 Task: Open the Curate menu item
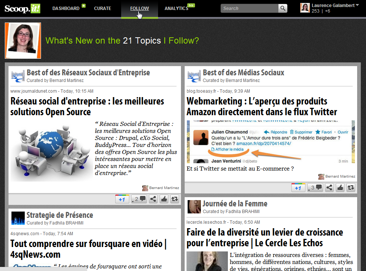point(102,8)
